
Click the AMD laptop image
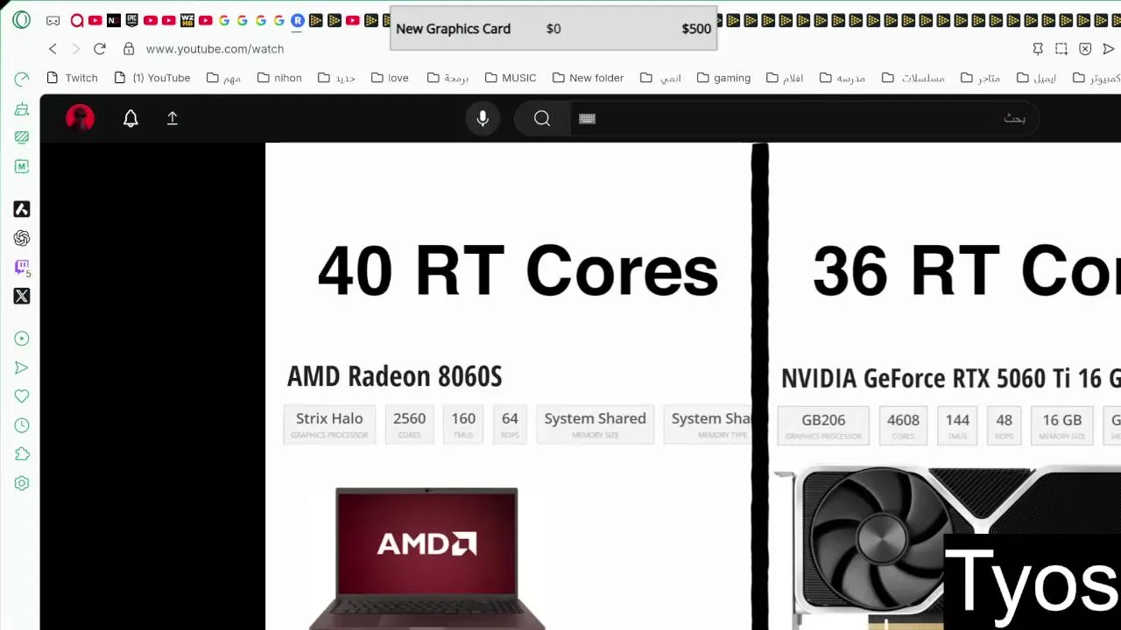tap(427, 558)
